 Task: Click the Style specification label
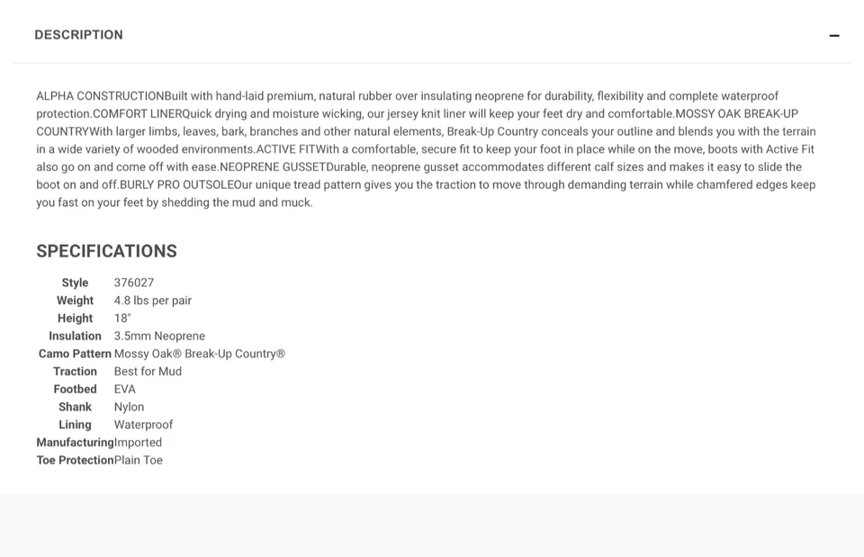tap(75, 283)
